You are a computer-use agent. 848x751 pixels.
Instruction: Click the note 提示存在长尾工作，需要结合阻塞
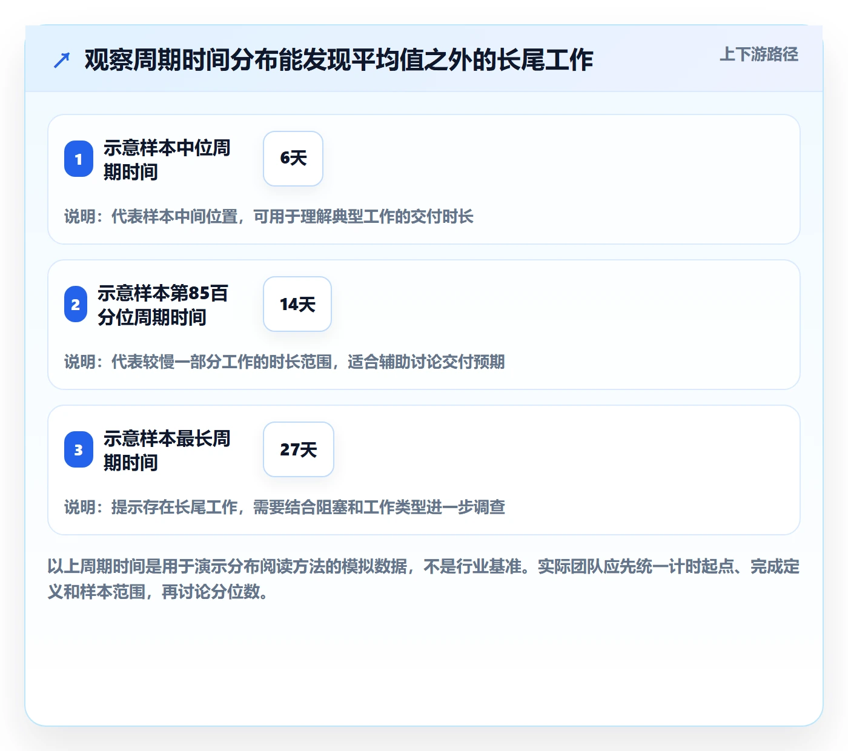point(220,507)
